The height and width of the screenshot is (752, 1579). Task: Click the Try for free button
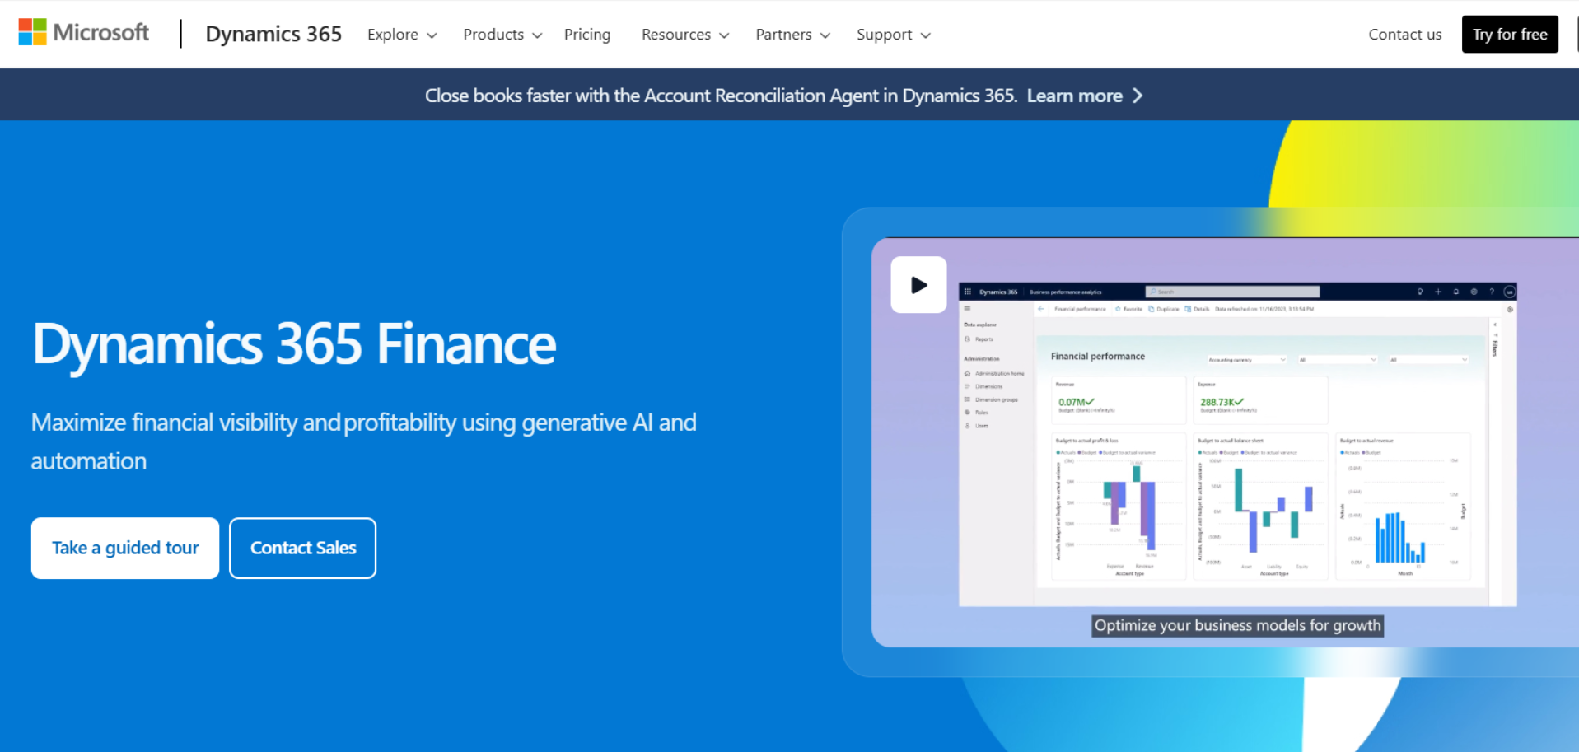1509,34
